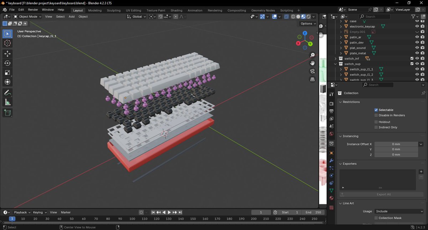Choose the Move tool
Image resolution: width=428 pixels, height=230 pixels.
click(7, 53)
